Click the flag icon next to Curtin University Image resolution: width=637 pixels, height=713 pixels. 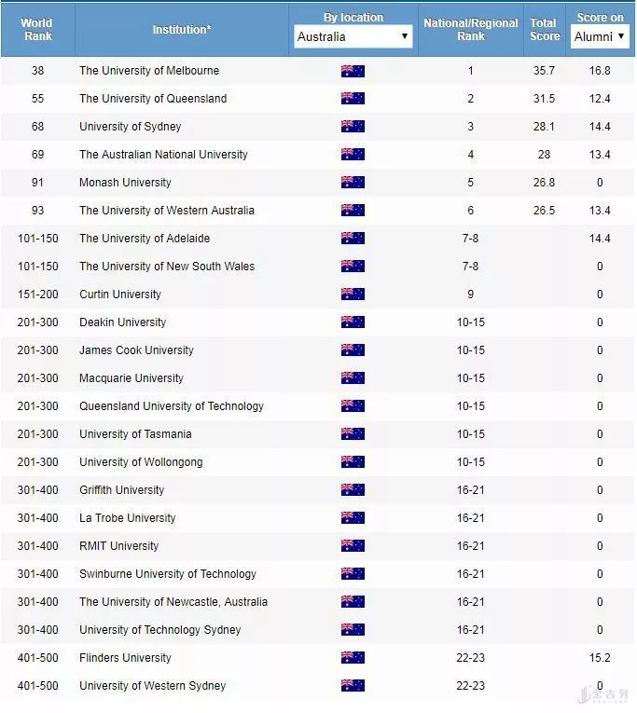tap(353, 295)
